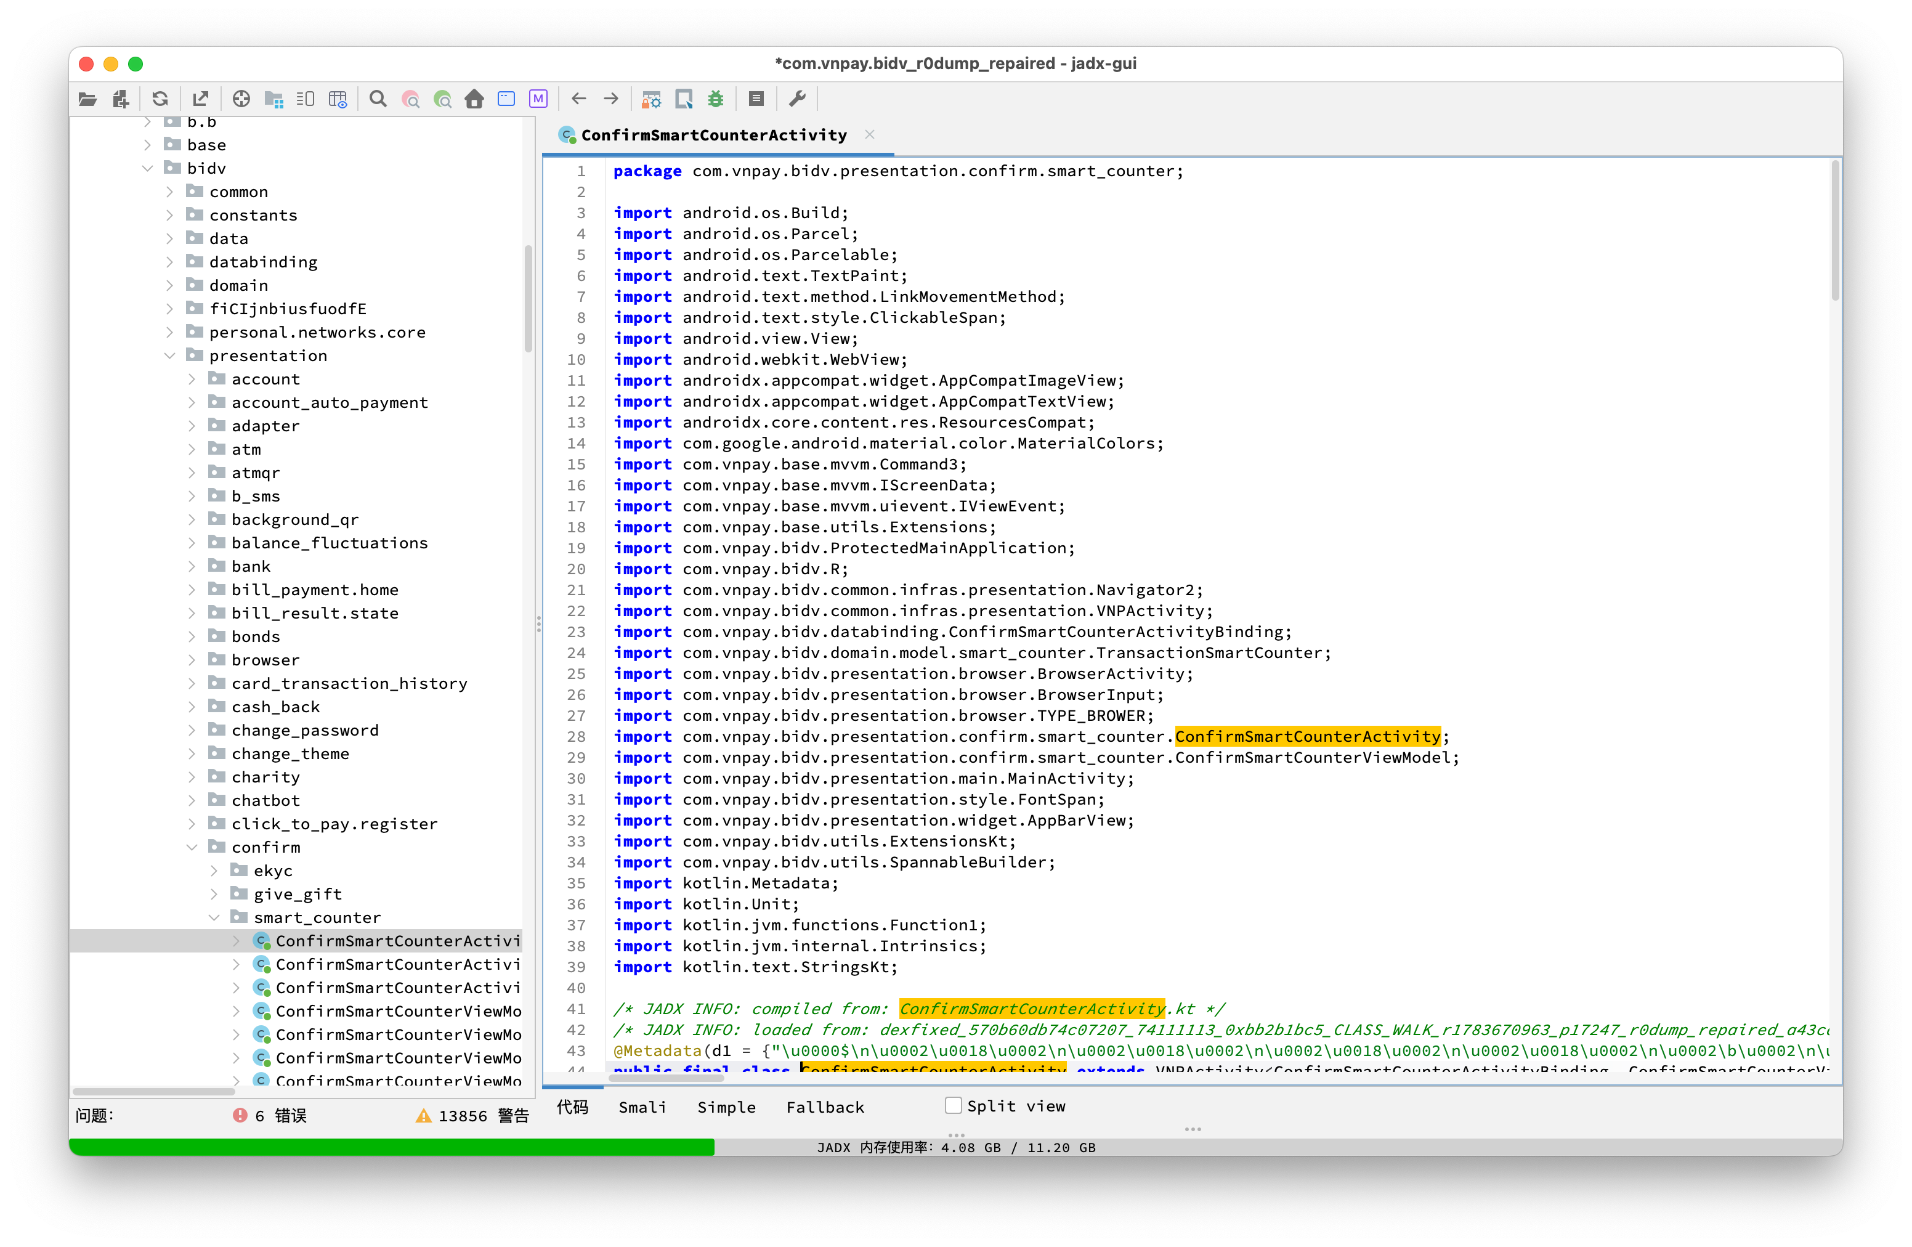Viewport: 1912px width, 1247px height.
Task: Click the @Metadata annotation on line 43
Action: click(657, 1050)
